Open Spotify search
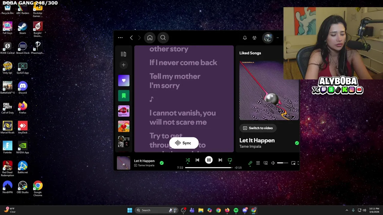 coord(163,38)
